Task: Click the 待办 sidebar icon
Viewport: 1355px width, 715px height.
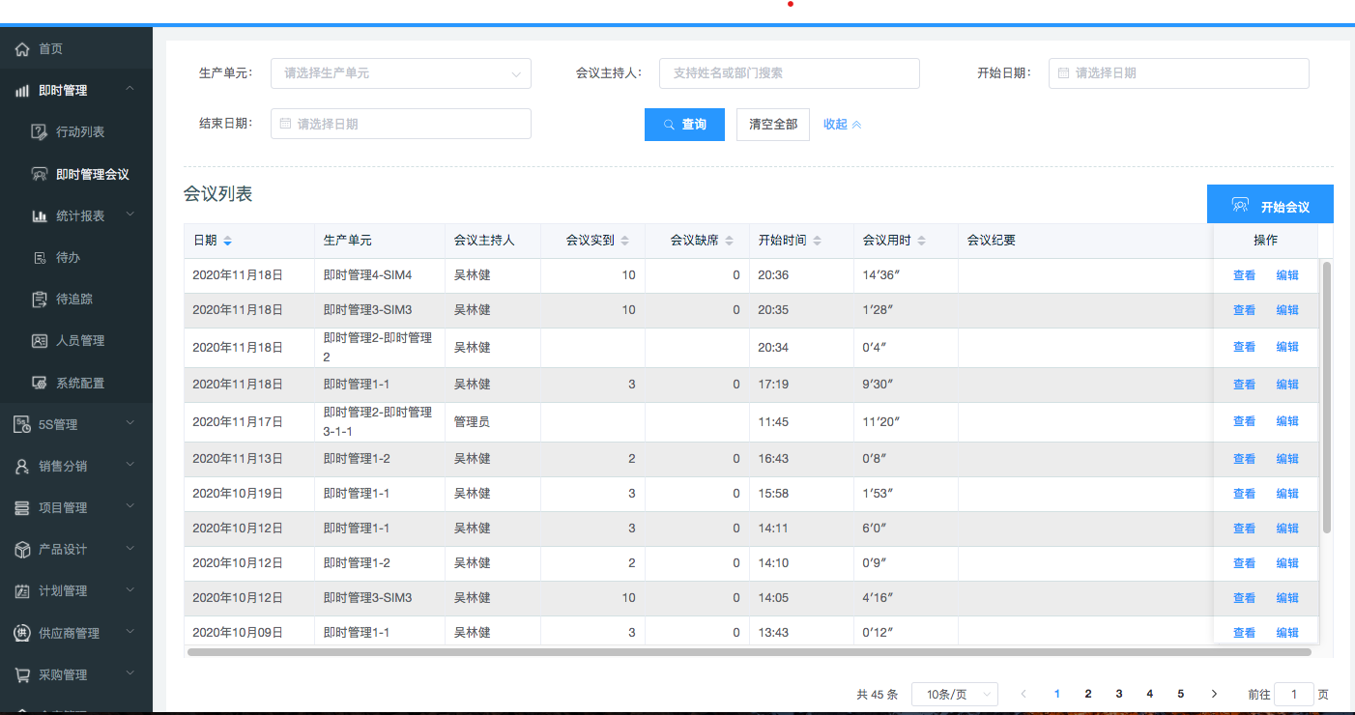Action: tap(39, 258)
